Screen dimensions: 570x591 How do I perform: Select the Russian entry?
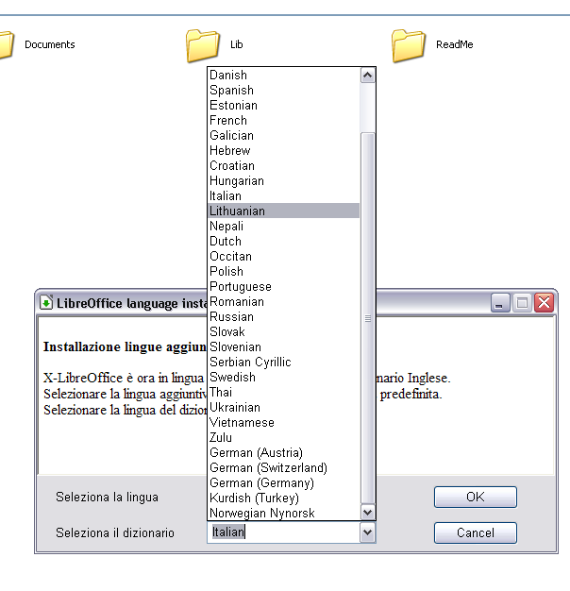click(x=283, y=316)
